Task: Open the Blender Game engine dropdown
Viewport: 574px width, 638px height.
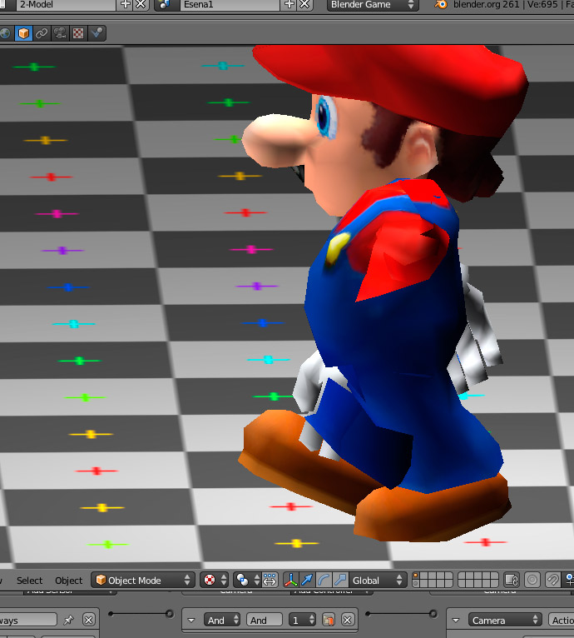Action: [x=371, y=5]
